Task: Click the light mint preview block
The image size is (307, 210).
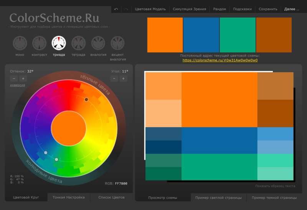Action: [x=275, y=174]
